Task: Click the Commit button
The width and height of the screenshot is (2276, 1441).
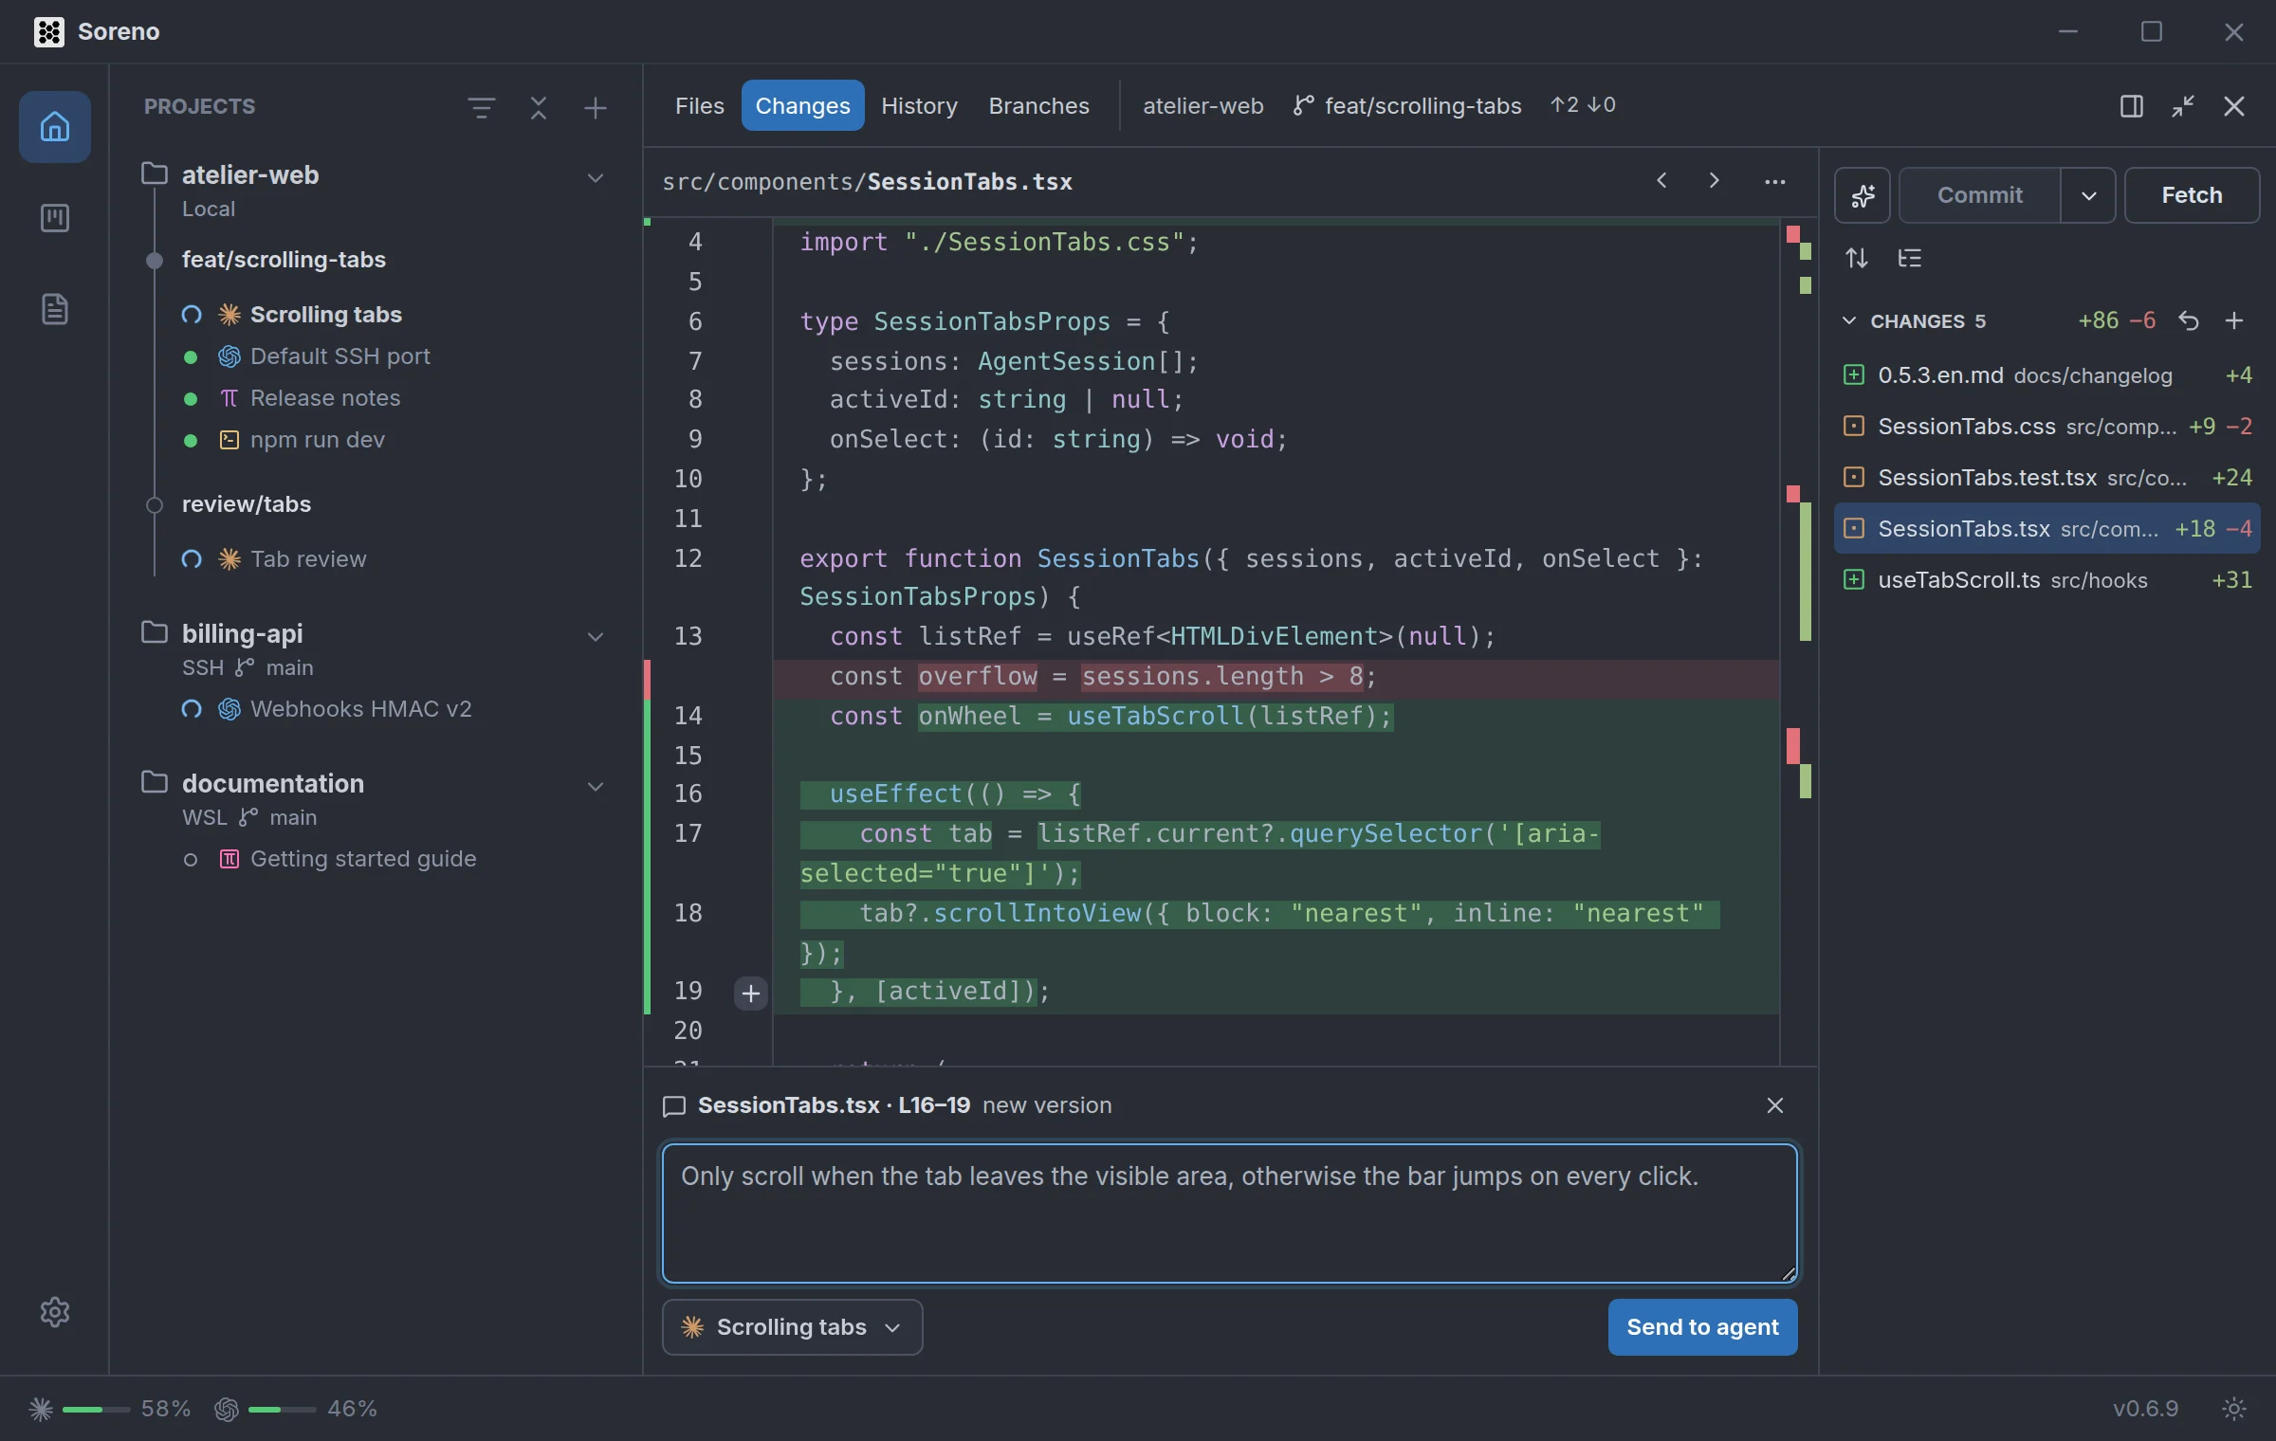Action: (1980, 195)
